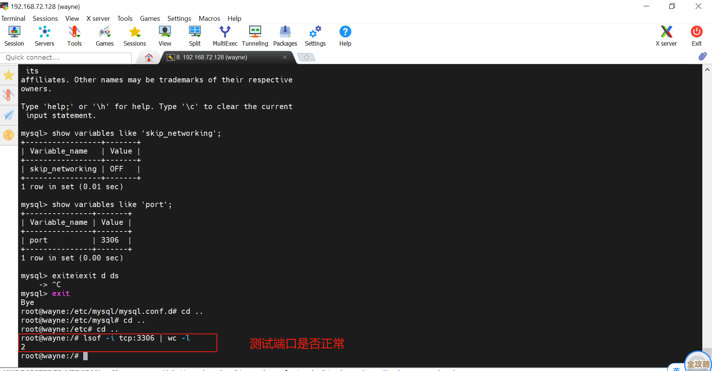
Task: Open the Tunneling tool
Action: tap(255, 36)
